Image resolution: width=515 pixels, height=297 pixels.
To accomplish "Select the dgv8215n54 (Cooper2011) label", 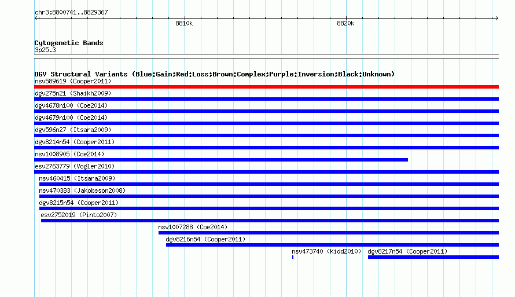I will (x=79, y=203).
